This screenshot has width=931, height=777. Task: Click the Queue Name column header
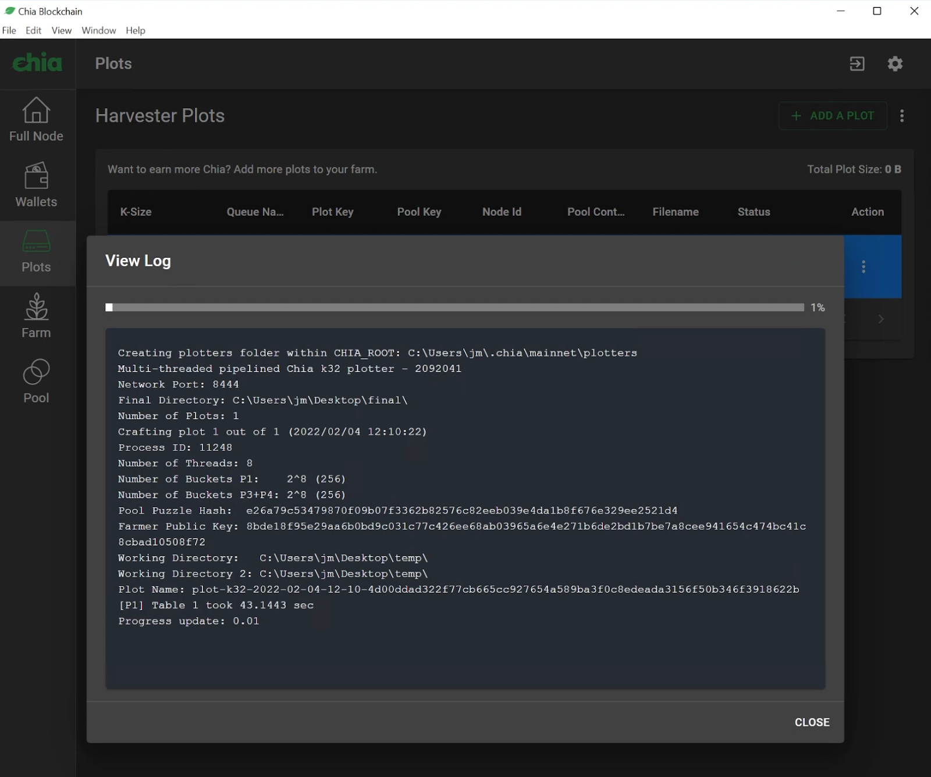(255, 212)
